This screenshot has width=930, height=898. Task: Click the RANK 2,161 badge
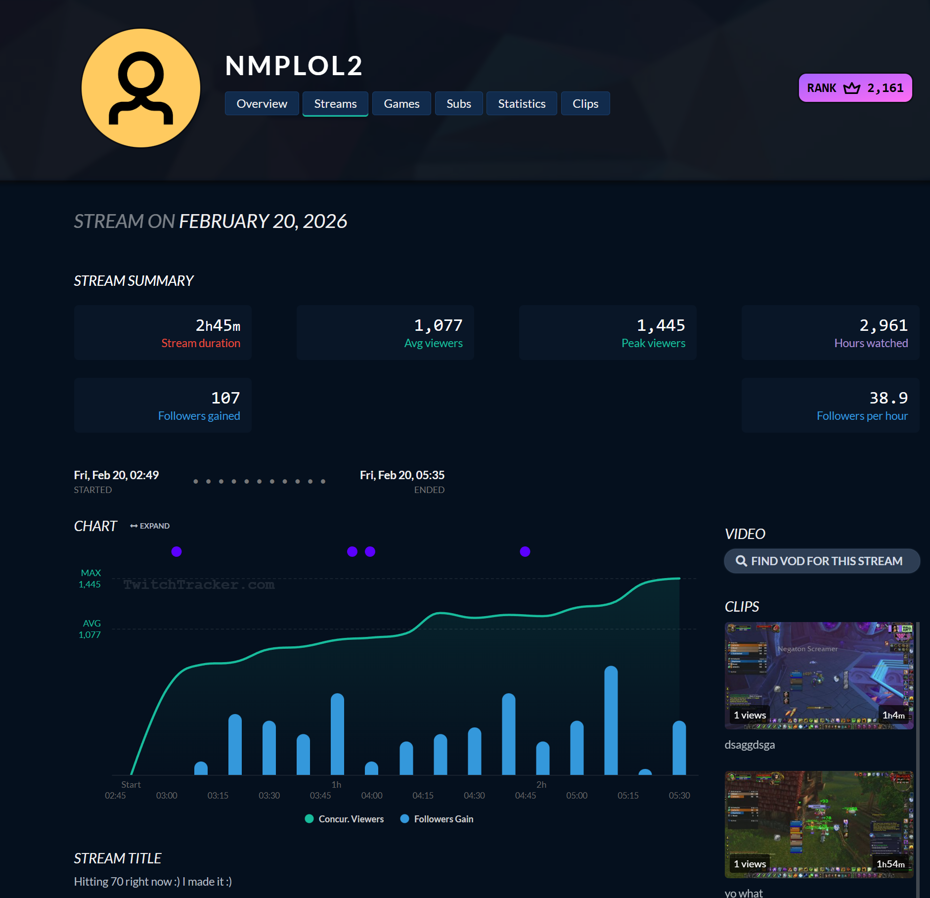click(855, 88)
